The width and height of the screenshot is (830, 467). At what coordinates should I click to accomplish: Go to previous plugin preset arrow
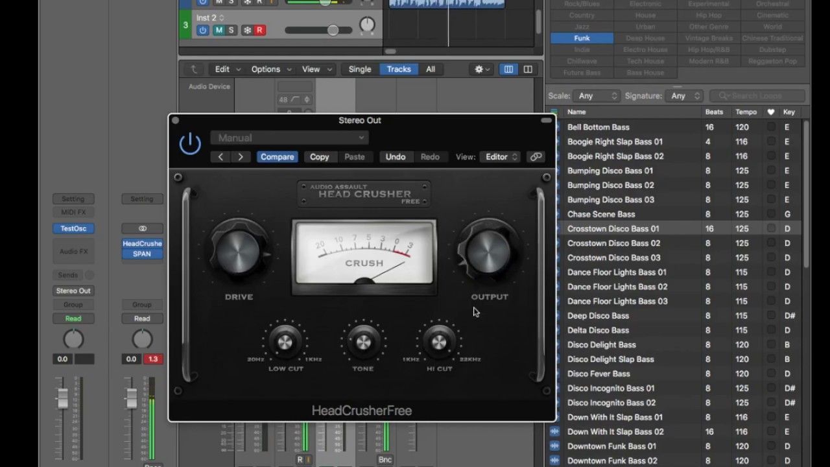tap(220, 157)
